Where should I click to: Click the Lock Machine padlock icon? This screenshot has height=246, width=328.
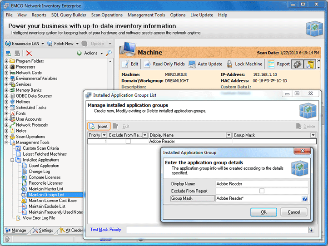(x=229, y=64)
